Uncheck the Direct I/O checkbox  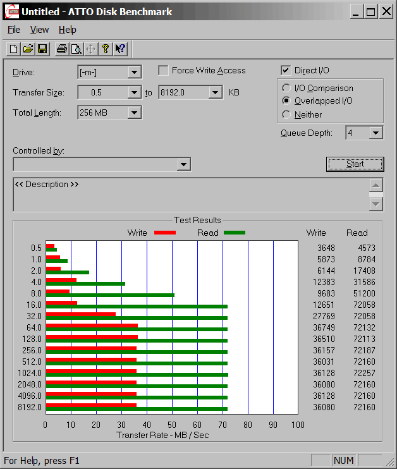(286, 71)
